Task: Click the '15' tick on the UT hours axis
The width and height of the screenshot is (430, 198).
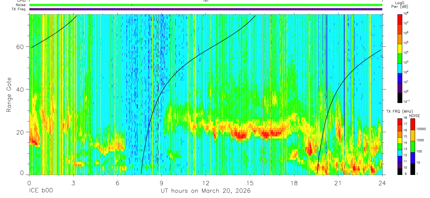Action: 250,183
